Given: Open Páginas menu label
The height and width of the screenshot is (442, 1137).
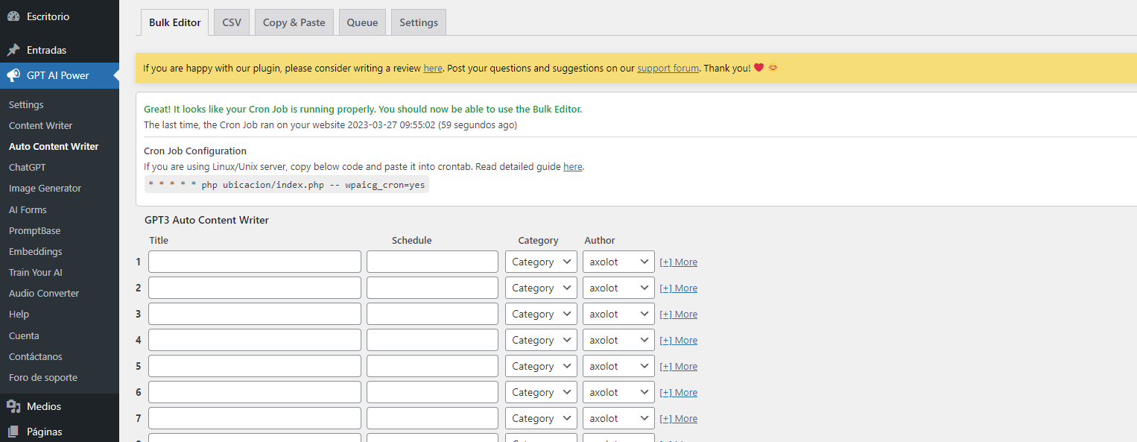Looking at the screenshot, I should (44, 432).
